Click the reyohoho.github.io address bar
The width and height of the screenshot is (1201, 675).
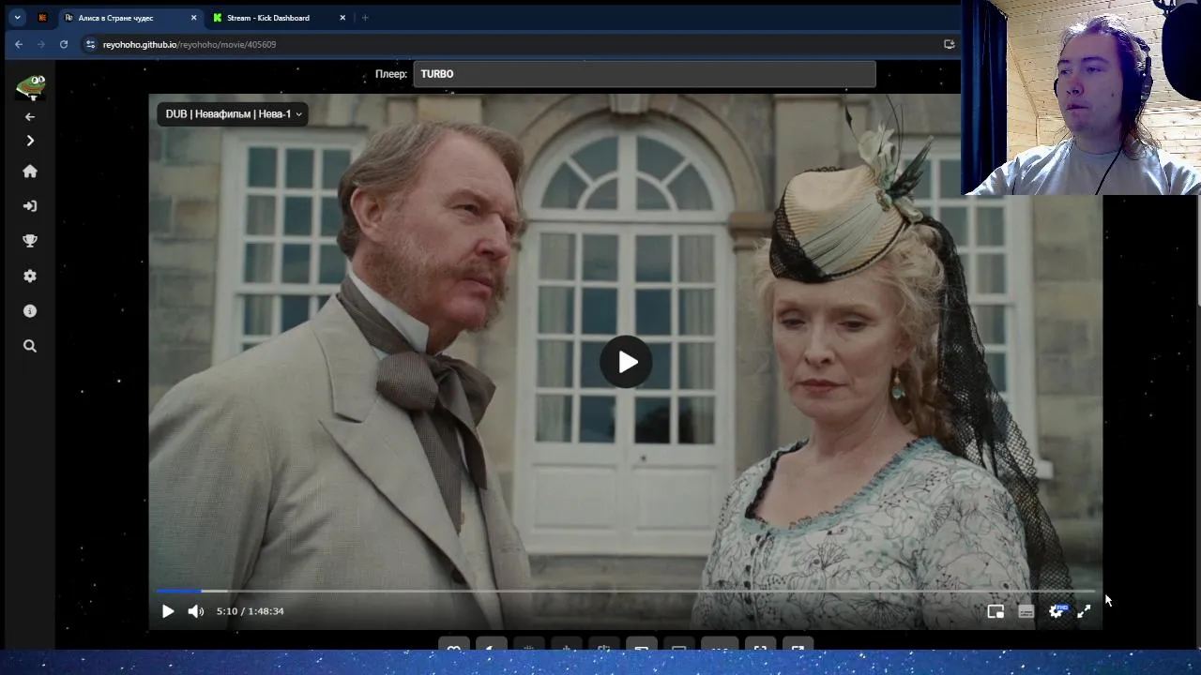click(520, 44)
